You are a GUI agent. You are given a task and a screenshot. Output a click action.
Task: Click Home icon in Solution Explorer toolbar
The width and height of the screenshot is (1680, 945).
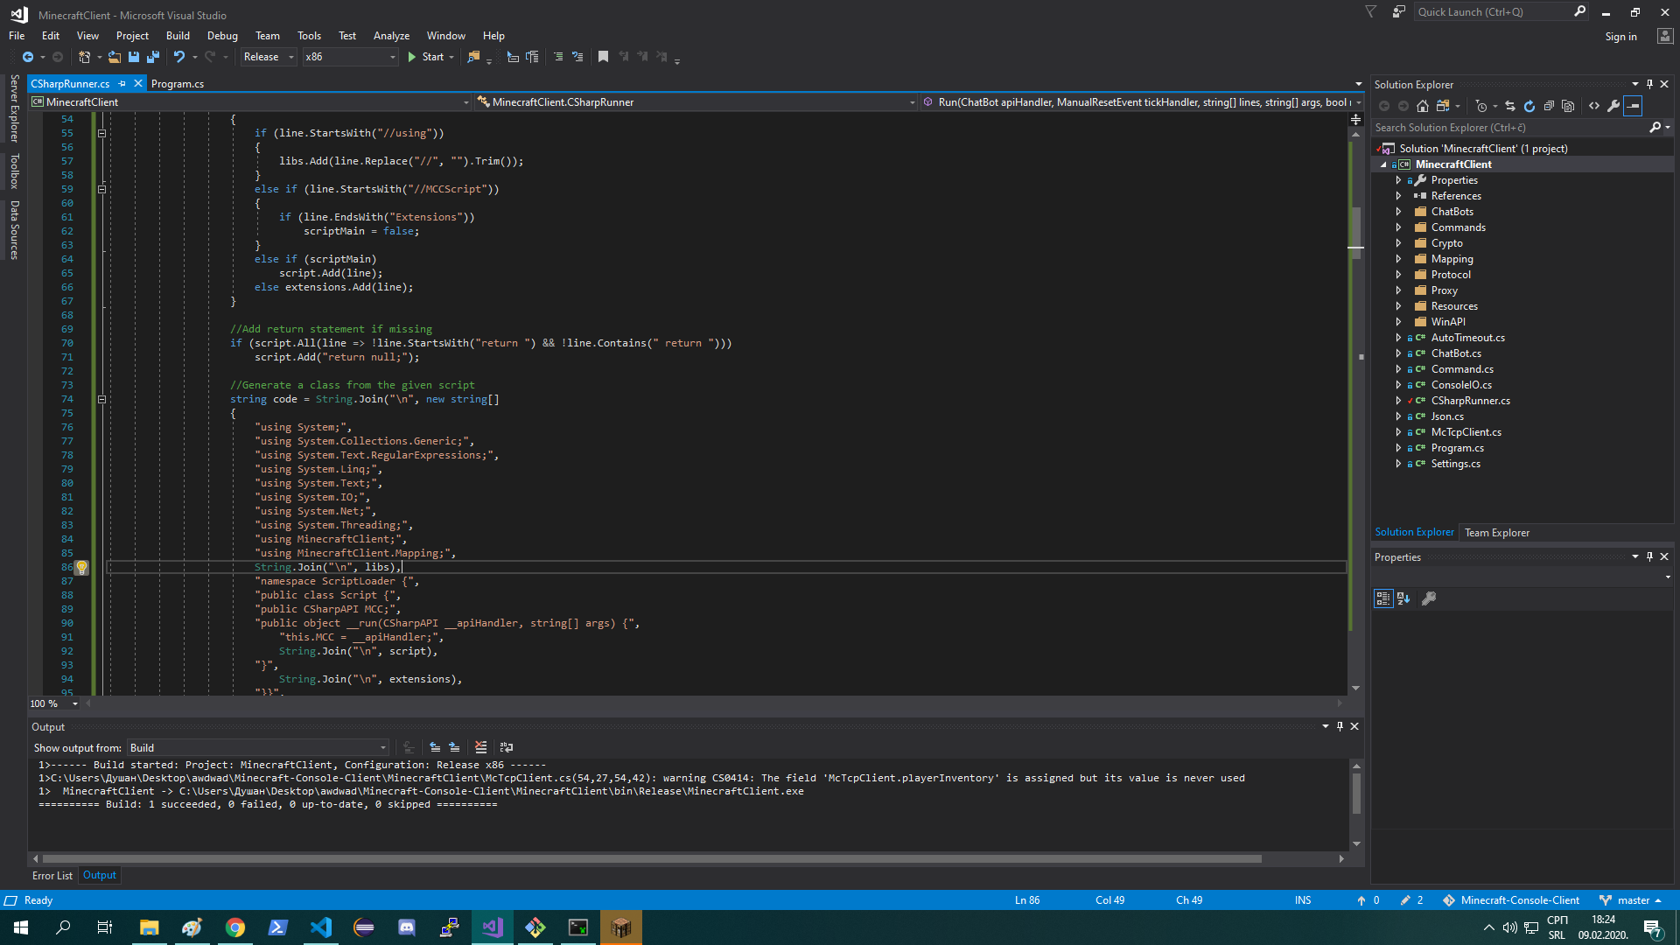1423,106
